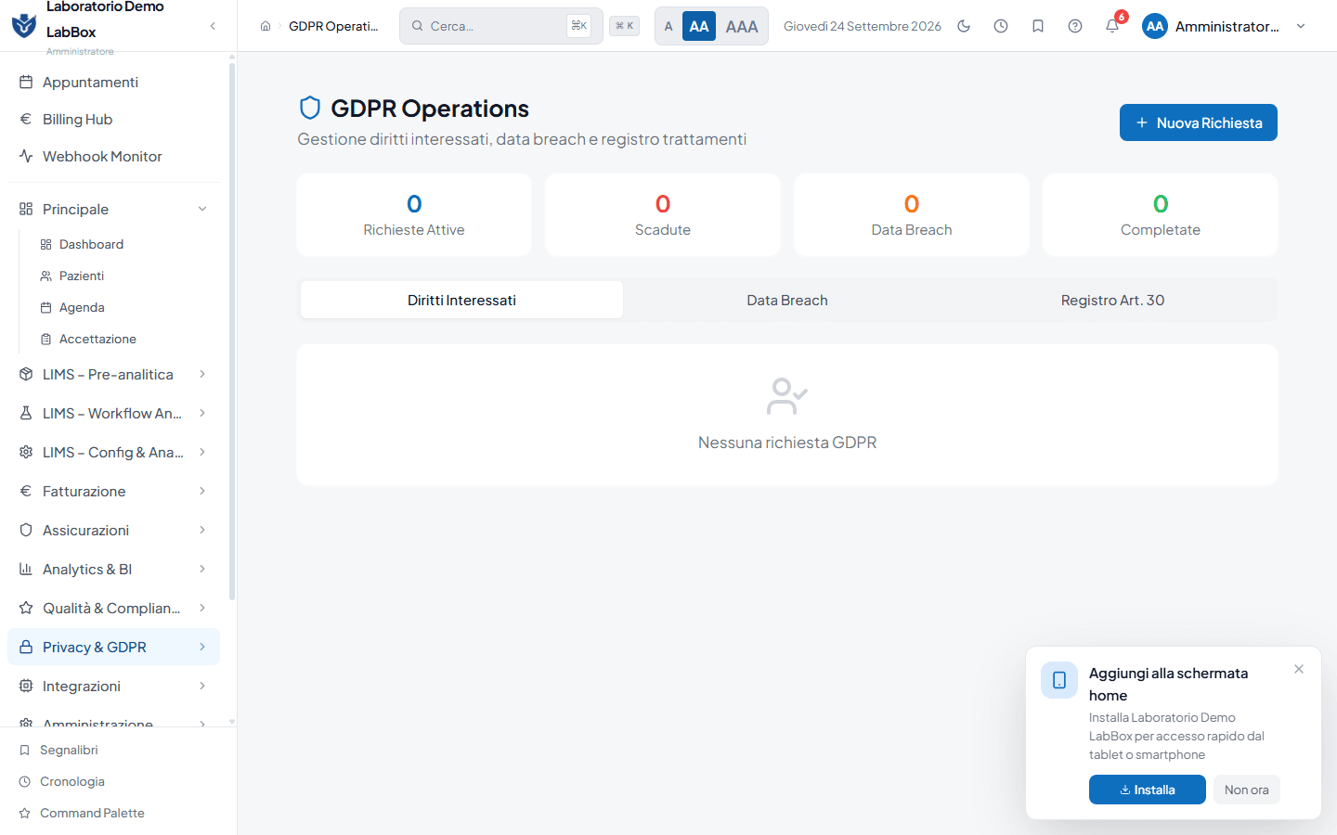The image size is (1337, 835).
Task: Open bookmarks icon in the top bar
Action: coord(1038,26)
